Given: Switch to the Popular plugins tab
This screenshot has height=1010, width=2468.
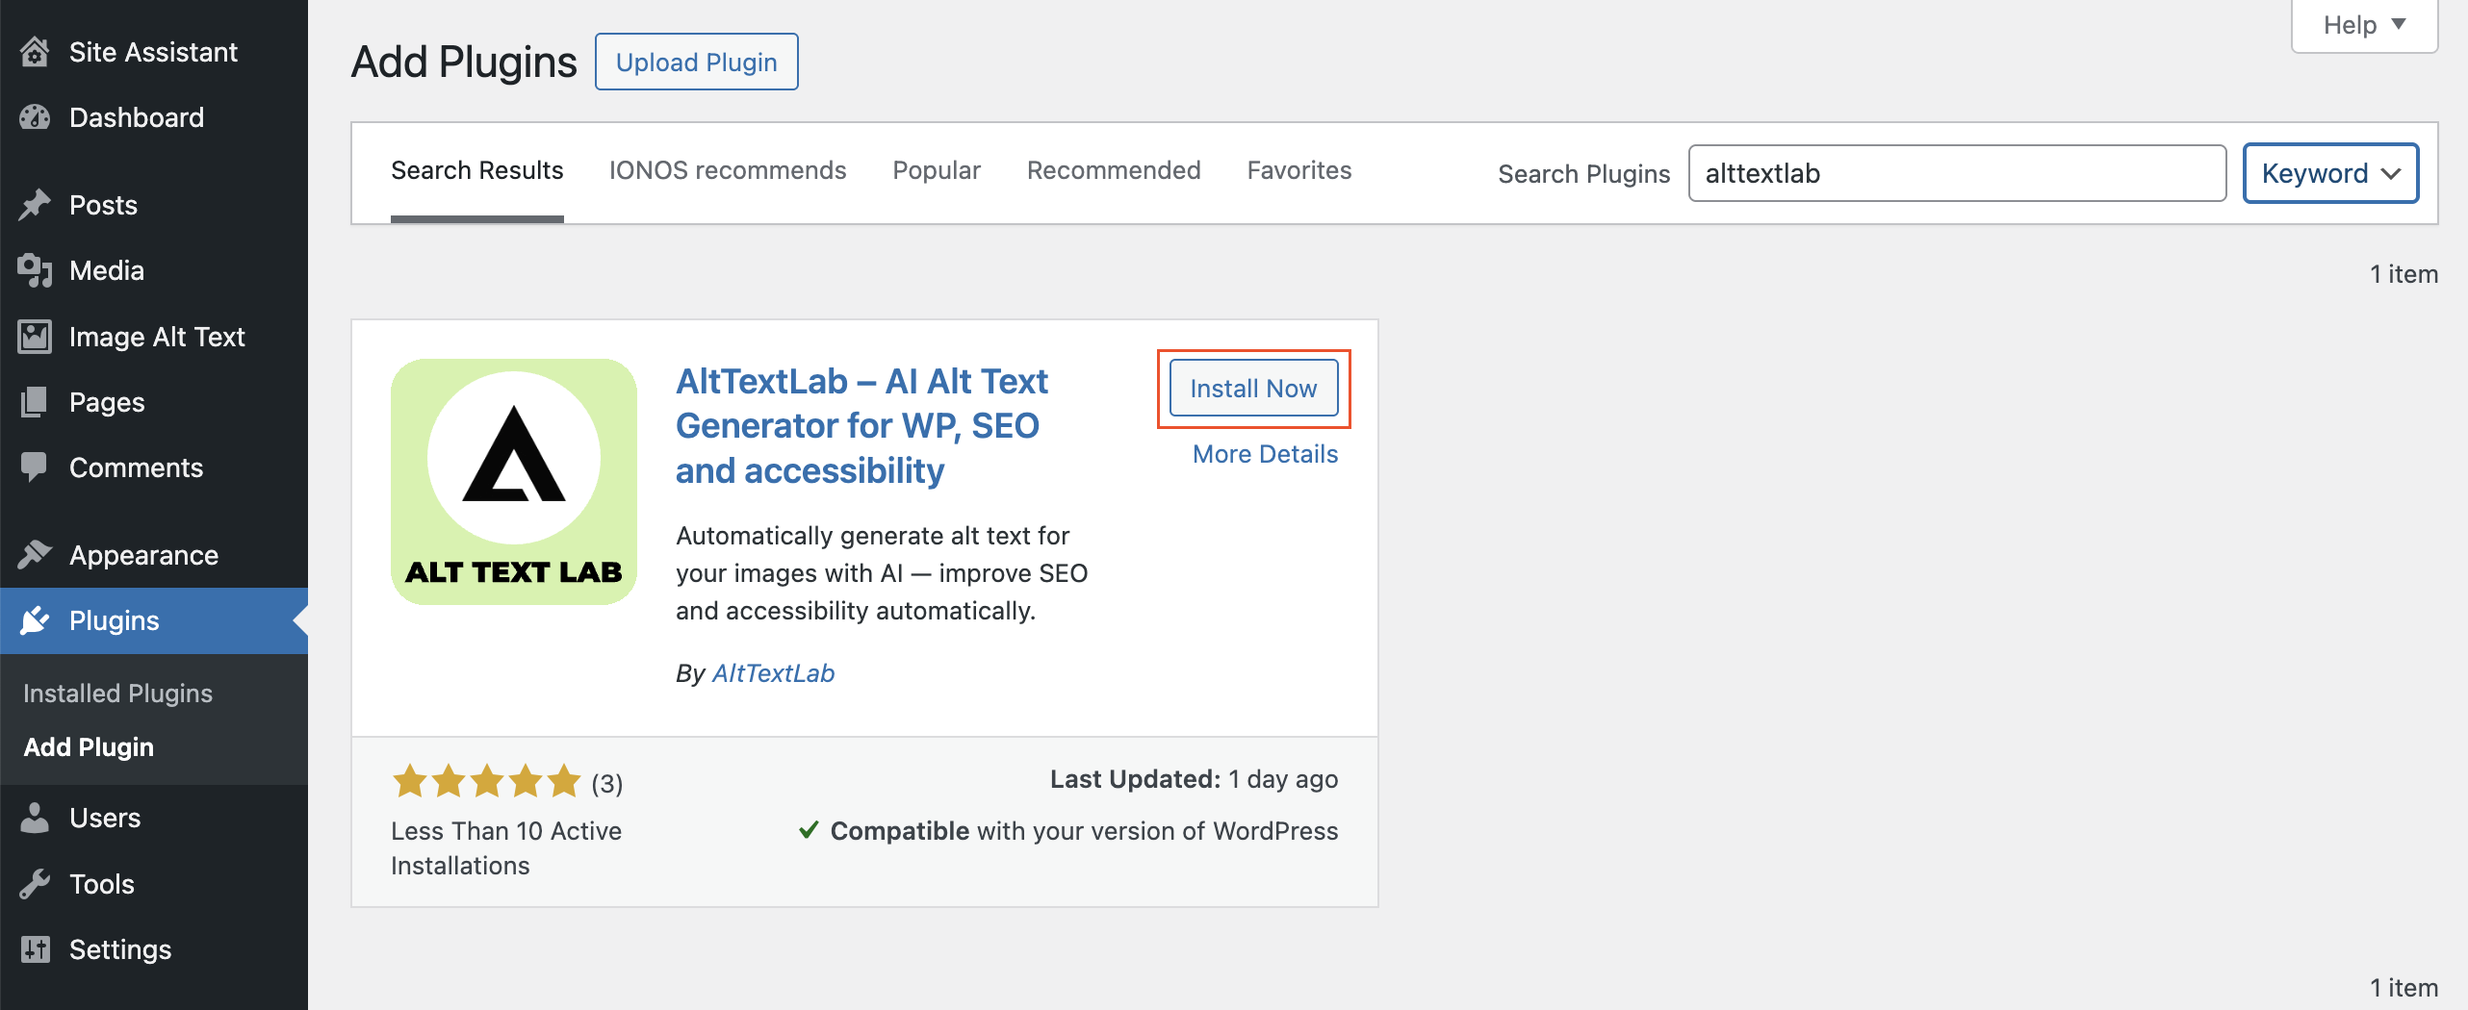Looking at the screenshot, I should 936,171.
